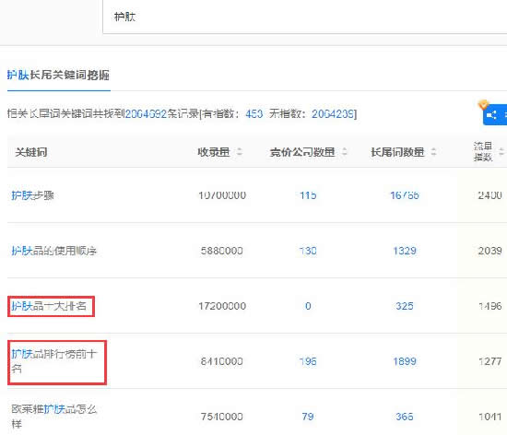Click the blue share icon button
Viewport: 507px width, 435px height.
495,114
